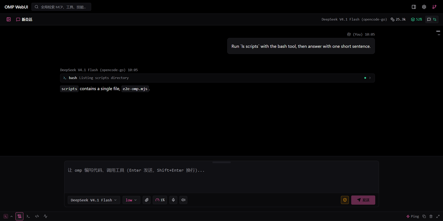Click the top message minimap marker
Viewport: 443px width, 221px height.
(438, 31)
